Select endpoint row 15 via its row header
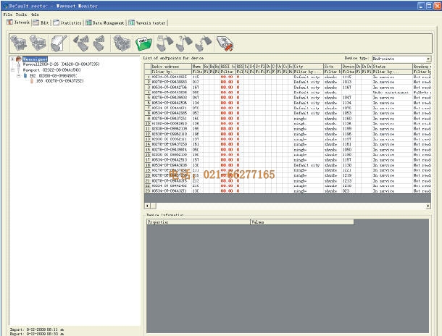The height and width of the screenshot is (336, 442). pyautogui.click(x=148, y=150)
